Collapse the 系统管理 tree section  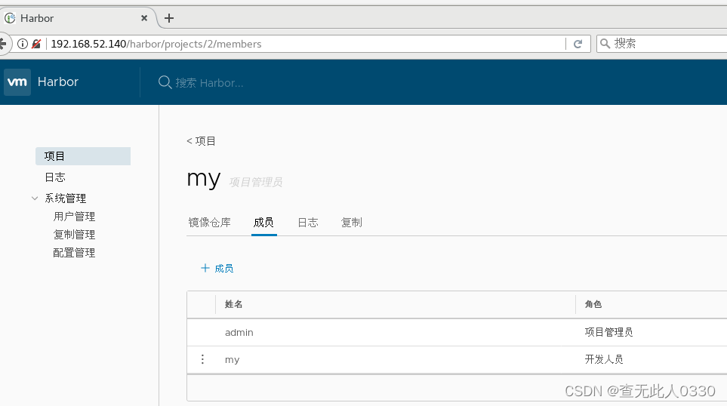coord(35,198)
